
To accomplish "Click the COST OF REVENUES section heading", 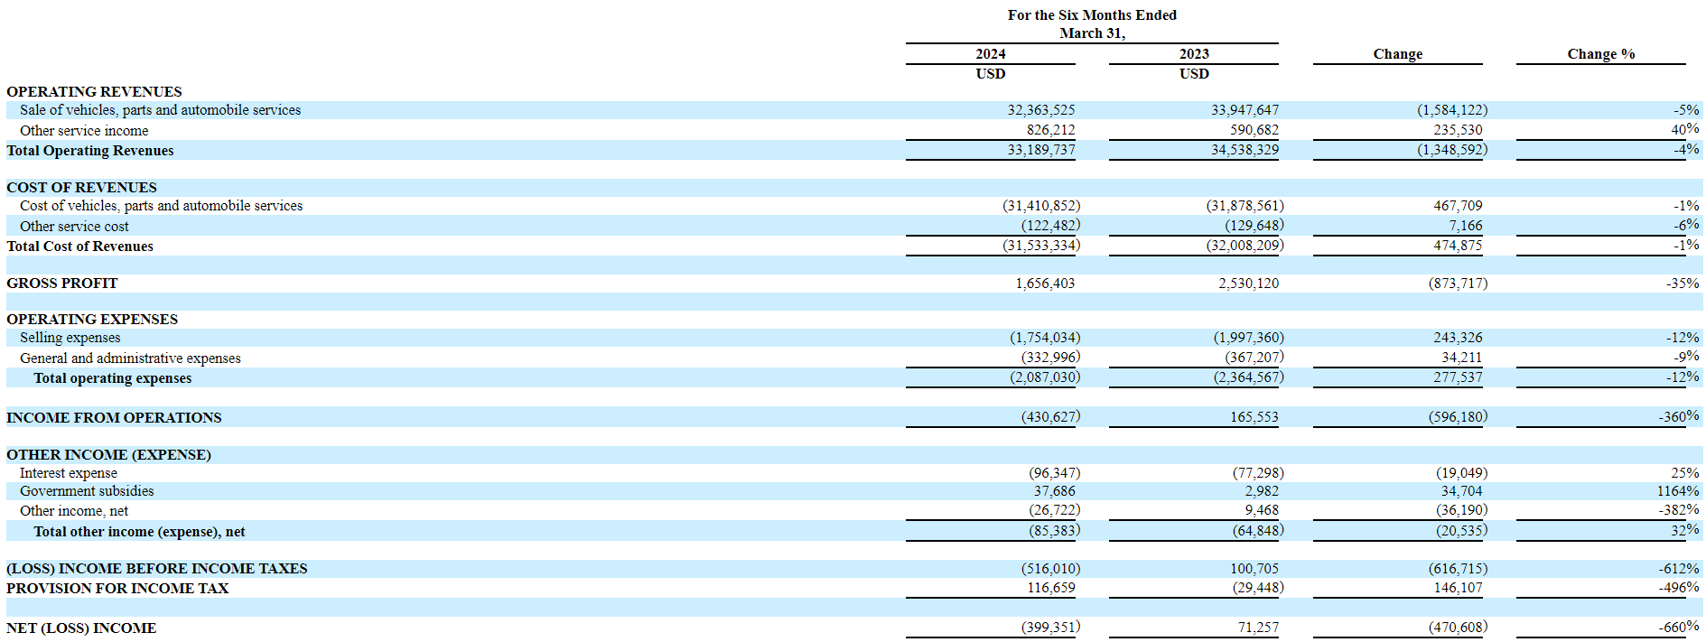I will point(81,187).
